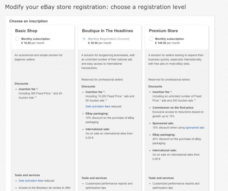228x191 pixels.
Task: Click the Choose an inscription heading
Action: (x=28, y=21)
